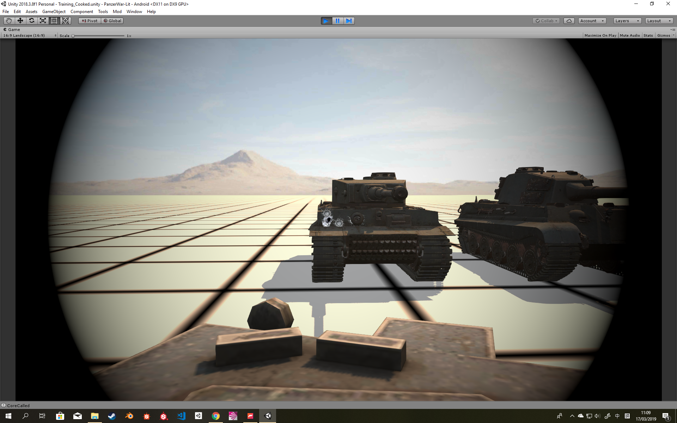677x423 pixels.
Task: Open network settings tray icon
Action: point(589,416)
